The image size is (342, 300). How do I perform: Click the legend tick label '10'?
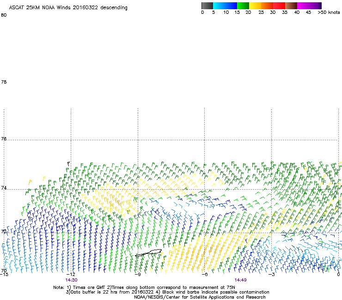click(226, 12)
